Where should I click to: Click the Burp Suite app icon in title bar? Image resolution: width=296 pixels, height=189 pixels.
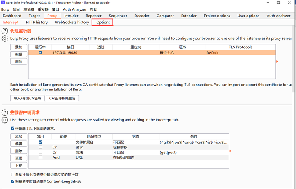[x=3, y=2]
